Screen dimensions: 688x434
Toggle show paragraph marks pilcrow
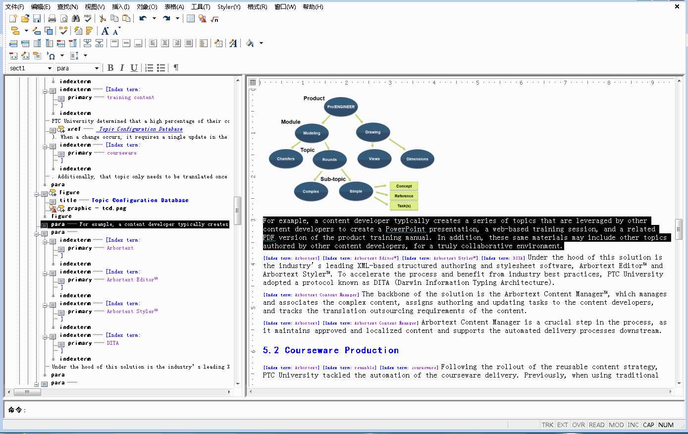point(176,68)
